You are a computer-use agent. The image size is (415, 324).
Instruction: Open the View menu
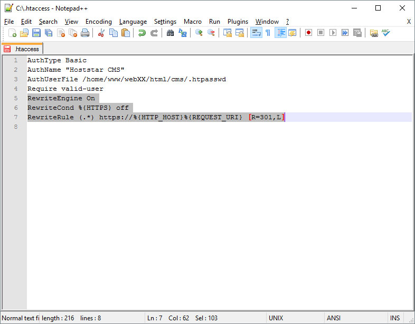pyautogui.click(x=71, y=22)
